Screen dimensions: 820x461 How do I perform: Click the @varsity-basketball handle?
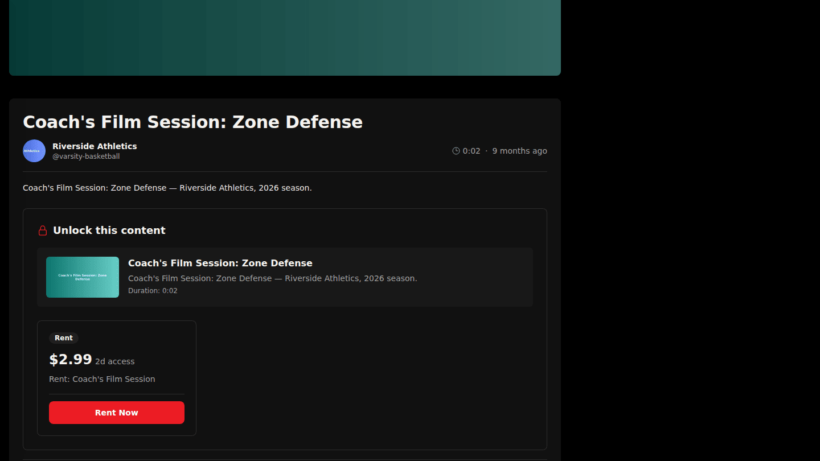tap(86, 157)
